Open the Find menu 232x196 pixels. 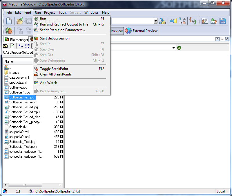click(x=28, y=12)
